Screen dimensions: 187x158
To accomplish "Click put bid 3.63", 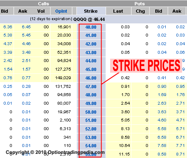I will 162,112.
